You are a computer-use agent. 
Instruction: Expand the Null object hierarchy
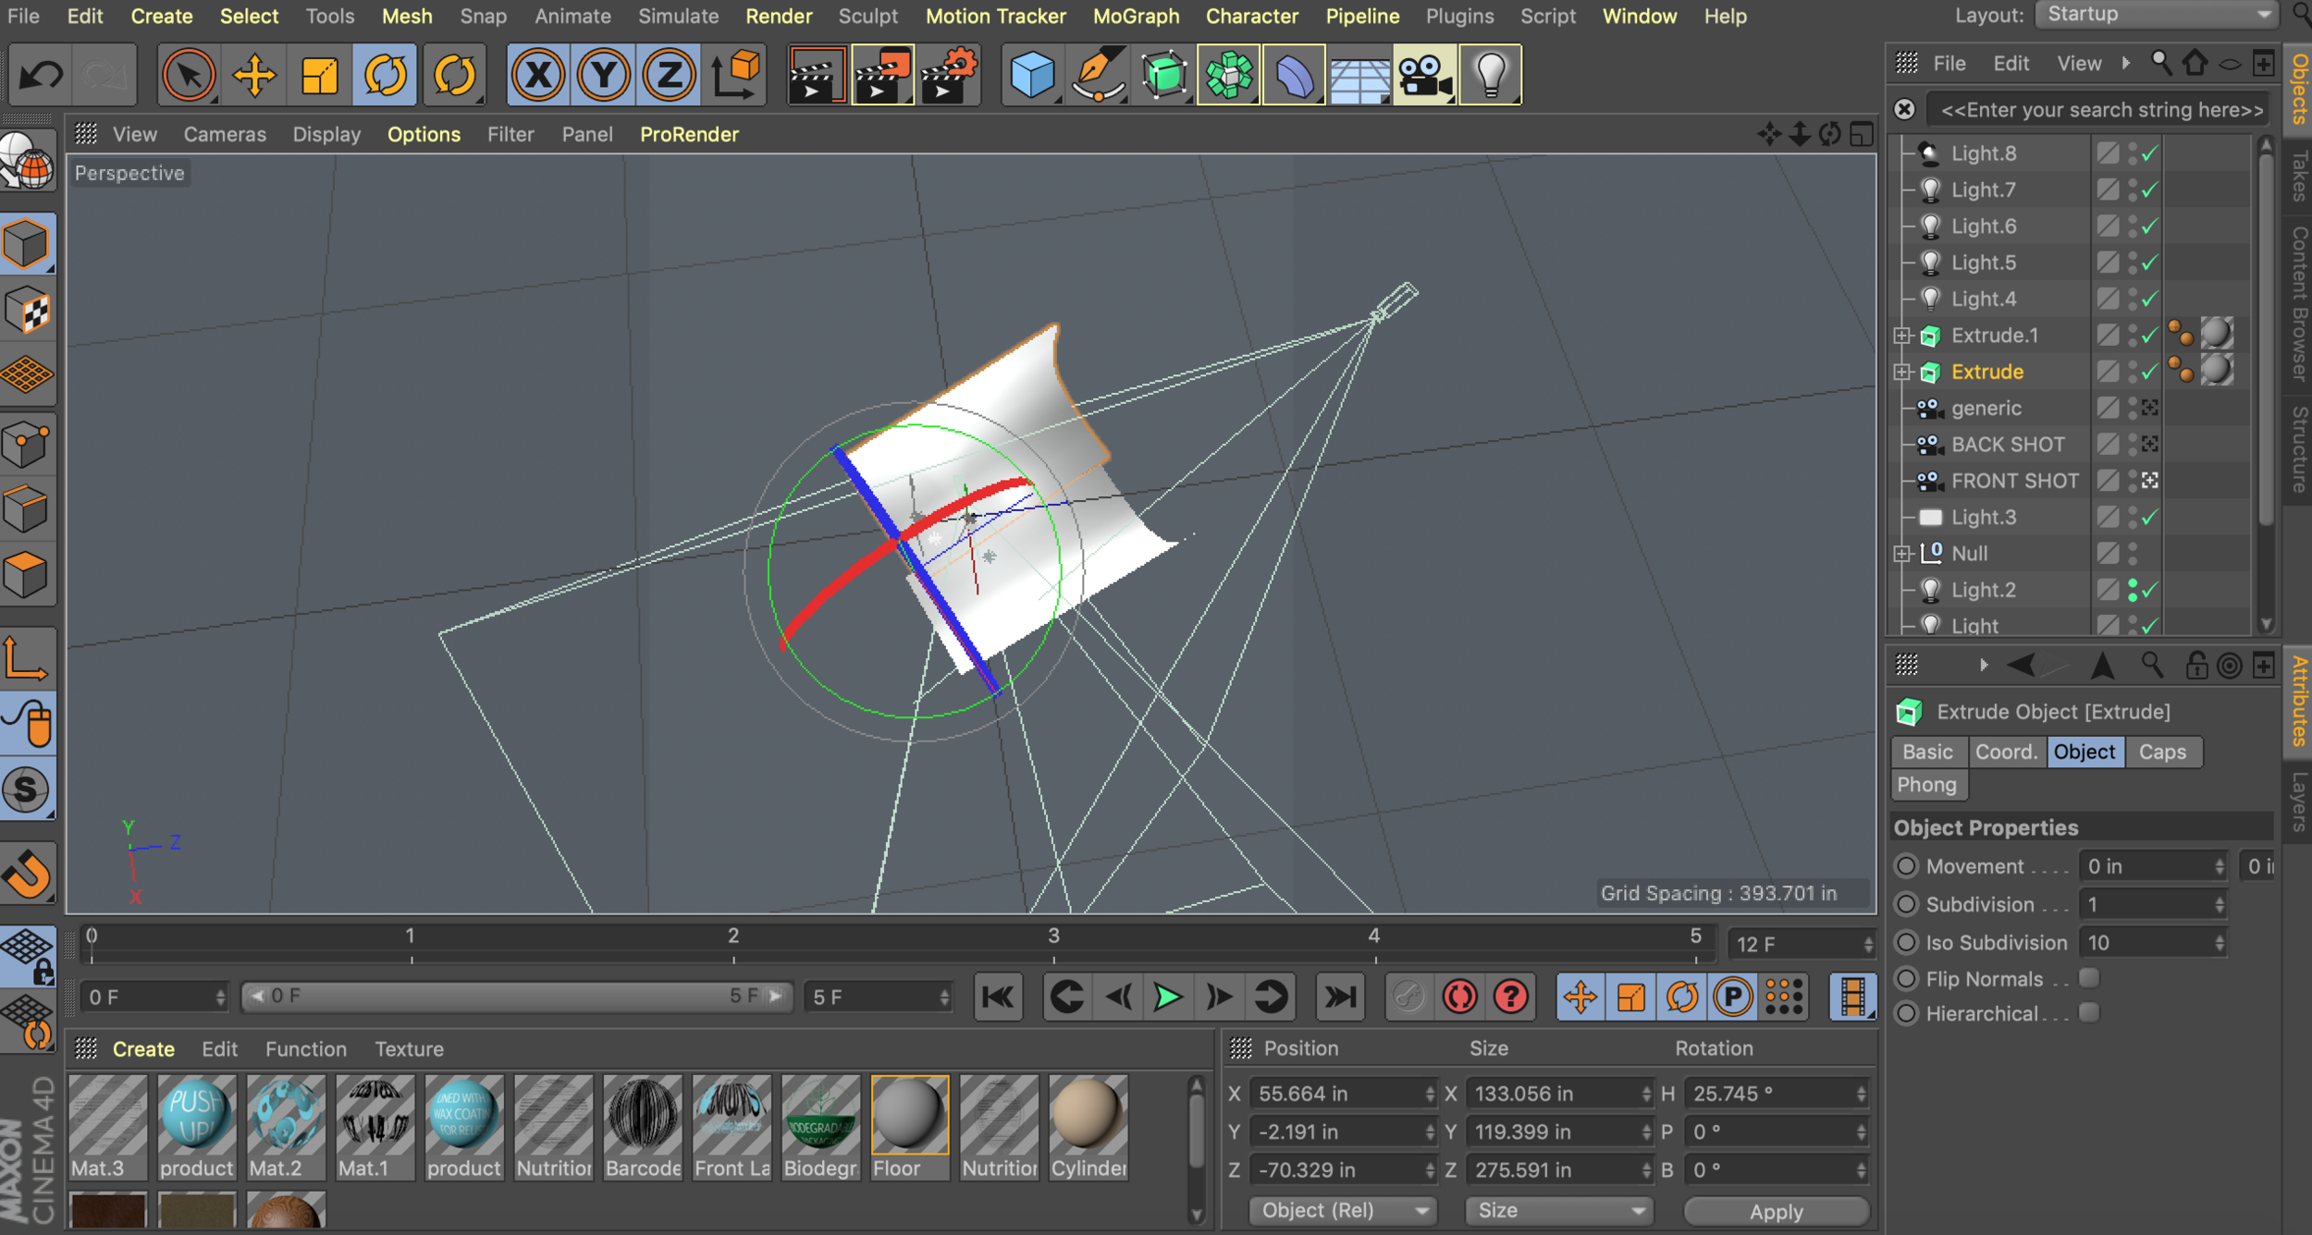click(x=1901, y=554)
